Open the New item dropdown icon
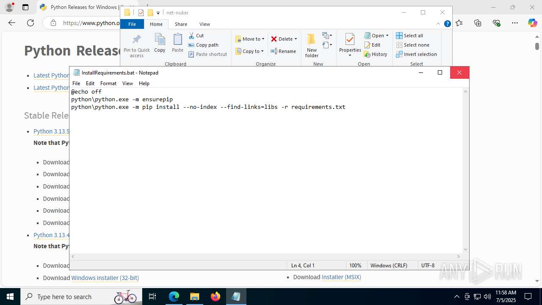The height and width of the screenshot is (305, 542). tap(327, 36)
